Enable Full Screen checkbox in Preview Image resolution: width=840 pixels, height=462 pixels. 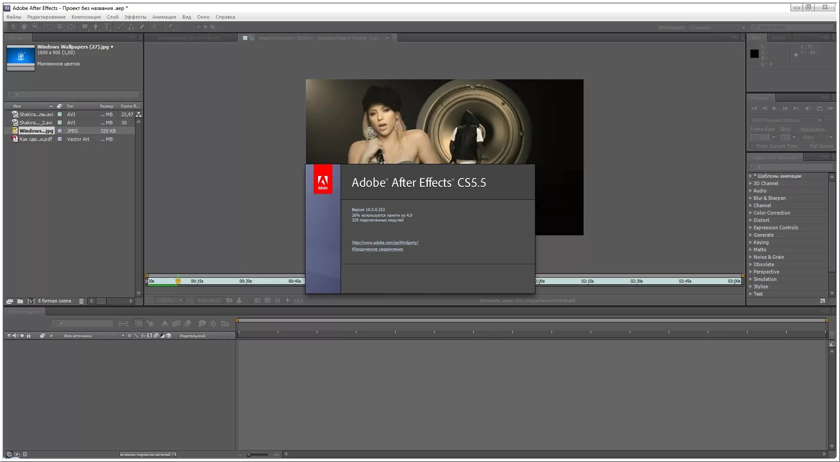(x=806, y=146)
